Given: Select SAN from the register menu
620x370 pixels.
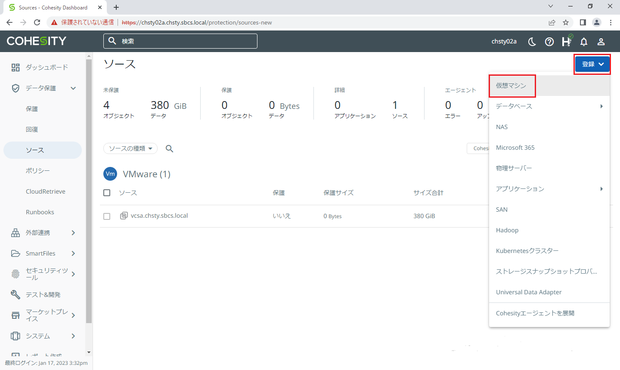Looking at the screenshot, I should (x=549, y=210).
